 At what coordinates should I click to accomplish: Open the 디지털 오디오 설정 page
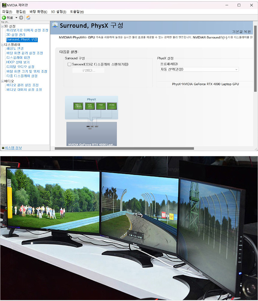20,67
